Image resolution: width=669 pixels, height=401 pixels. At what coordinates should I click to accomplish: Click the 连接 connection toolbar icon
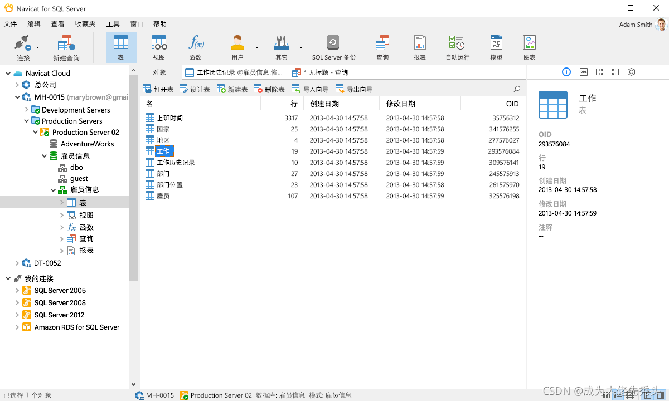(x=23, y=48)
